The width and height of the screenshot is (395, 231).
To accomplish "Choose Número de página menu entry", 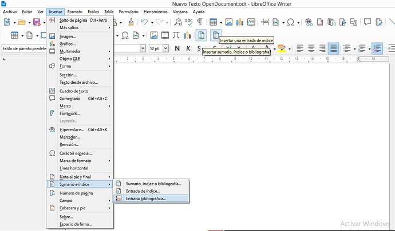I will [80, 193].
